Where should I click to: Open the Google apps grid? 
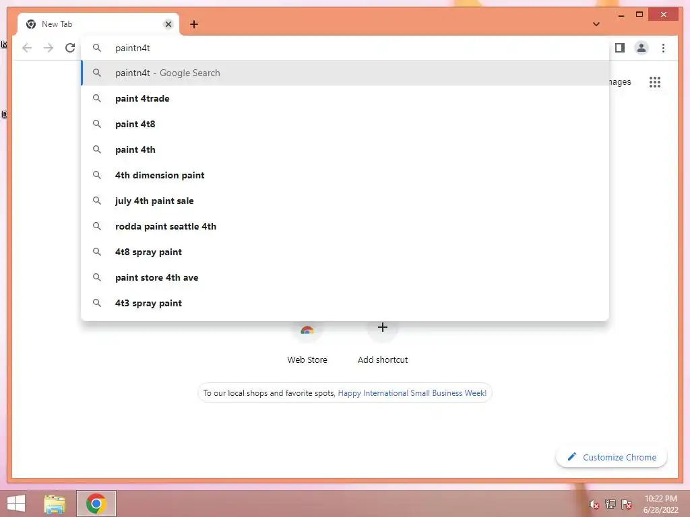[655, 81]
